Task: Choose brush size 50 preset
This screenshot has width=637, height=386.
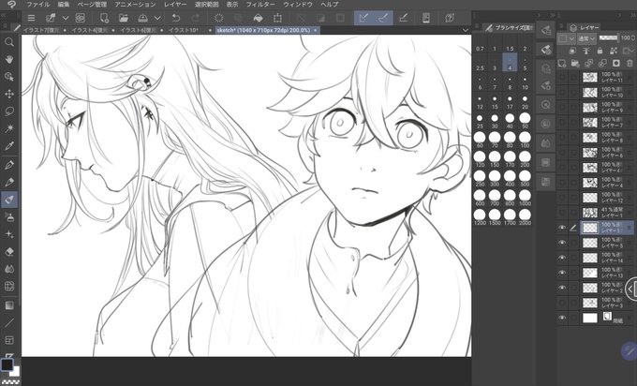Action: pyautogui.click(x=525, y=121)
